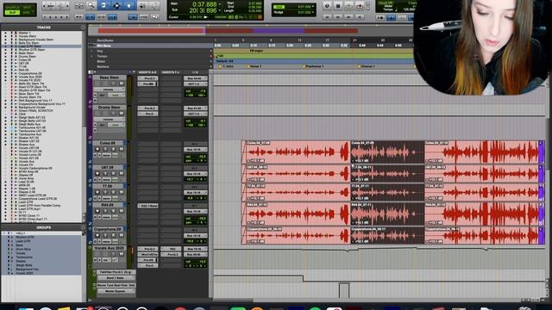Select the Zoomer tool

pyautogui.click(x=91, y=5)
